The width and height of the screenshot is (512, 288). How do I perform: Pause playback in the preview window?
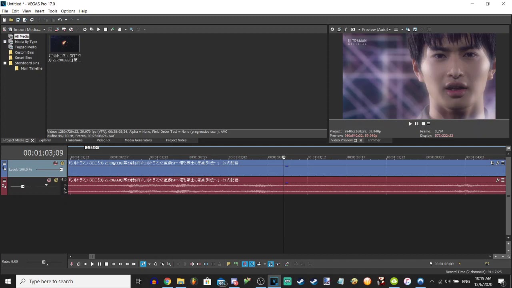(x=416, y=124)
